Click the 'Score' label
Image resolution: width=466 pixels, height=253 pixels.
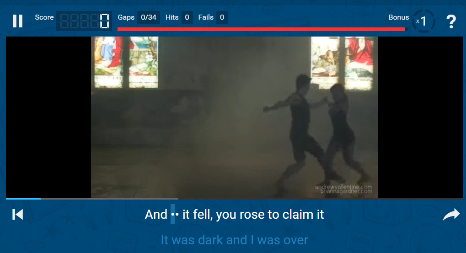coord(44,17)
